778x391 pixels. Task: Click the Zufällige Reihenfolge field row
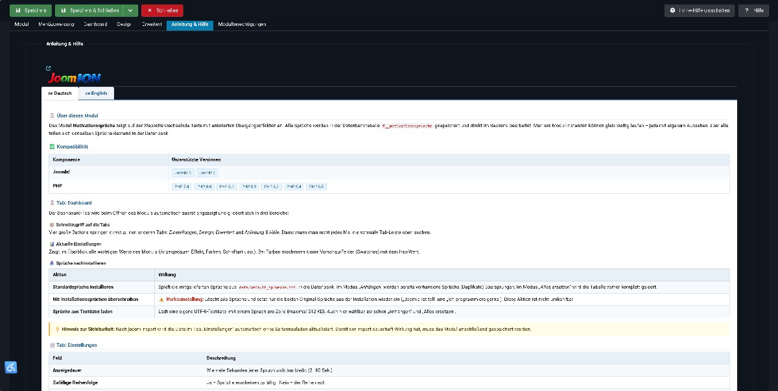[x=389, y=383]
